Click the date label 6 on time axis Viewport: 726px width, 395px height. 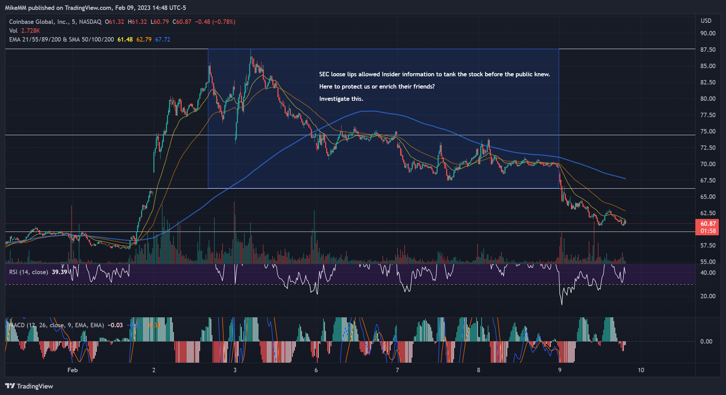316,370
